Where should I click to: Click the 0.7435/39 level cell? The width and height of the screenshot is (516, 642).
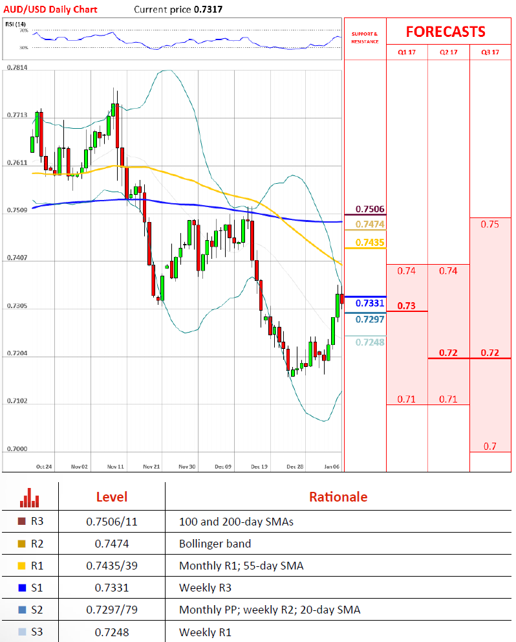click(112, 566)
